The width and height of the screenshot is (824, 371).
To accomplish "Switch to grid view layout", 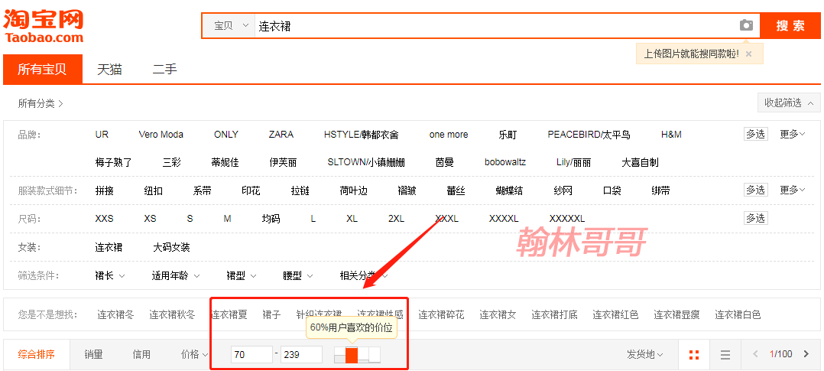I will tap(694, 355).
